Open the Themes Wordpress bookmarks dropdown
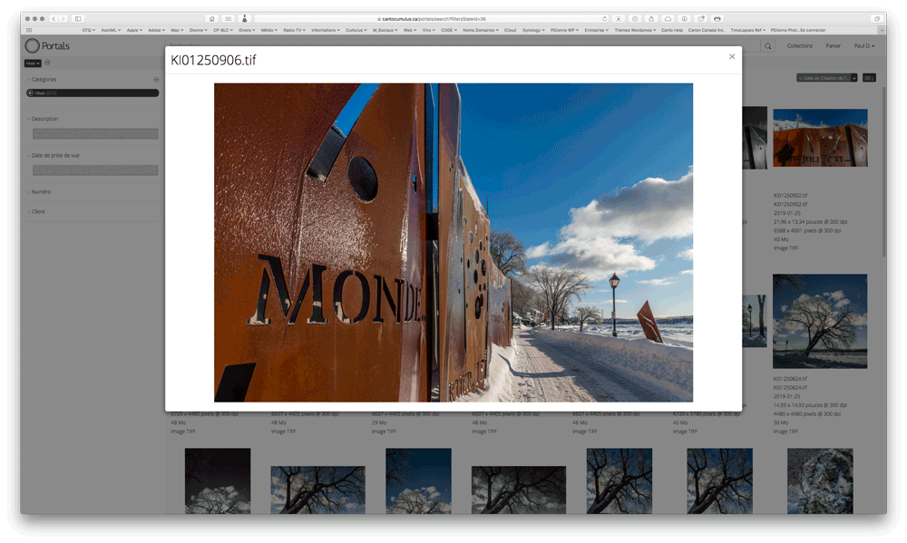Viewport: 907px width, 543px height. coord(635,30)
